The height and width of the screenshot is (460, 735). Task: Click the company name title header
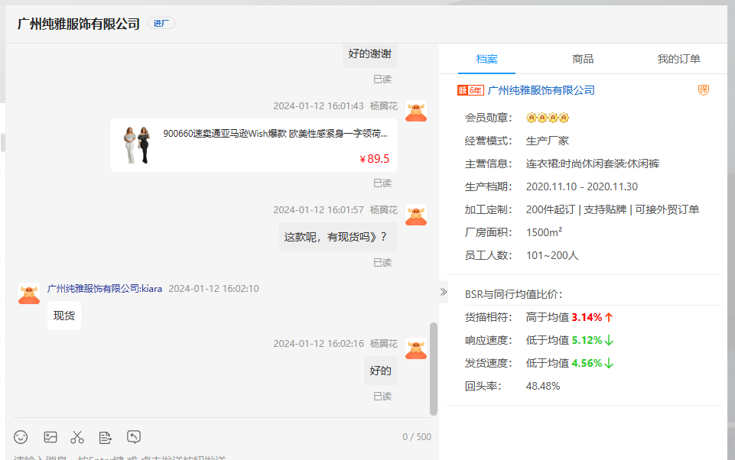click(x=79, y=24)
